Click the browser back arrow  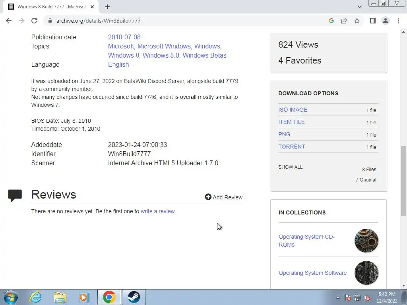tap(9, 21)
